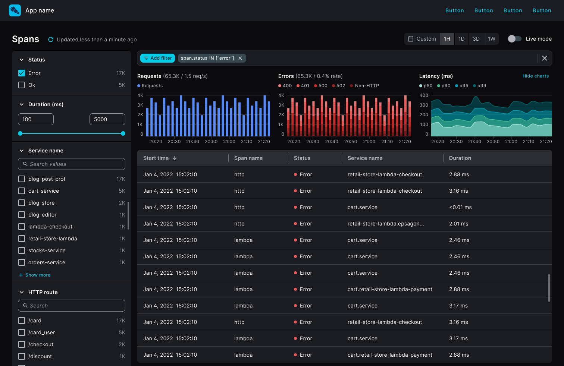
Task: Click the X to clear the filter bar
Action: click(544, 58)
